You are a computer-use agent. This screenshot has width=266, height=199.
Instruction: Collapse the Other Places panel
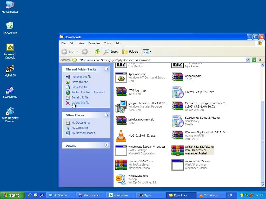tap(107, 115)
